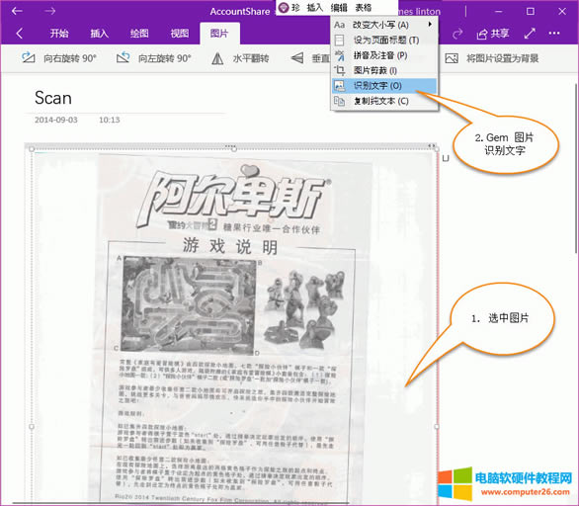Open the 编辑 Gem menu
This screenshot has height=506, width=579.
tap(339, 7)
